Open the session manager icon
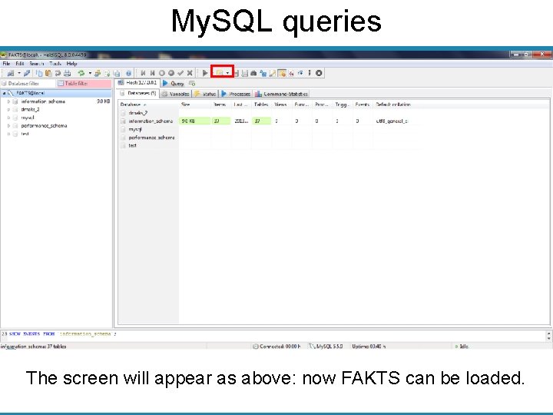The width and height of the screenshot is (553, 415). [11, 74]
